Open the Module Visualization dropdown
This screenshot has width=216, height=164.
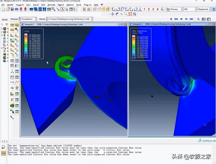coord(28,19)
